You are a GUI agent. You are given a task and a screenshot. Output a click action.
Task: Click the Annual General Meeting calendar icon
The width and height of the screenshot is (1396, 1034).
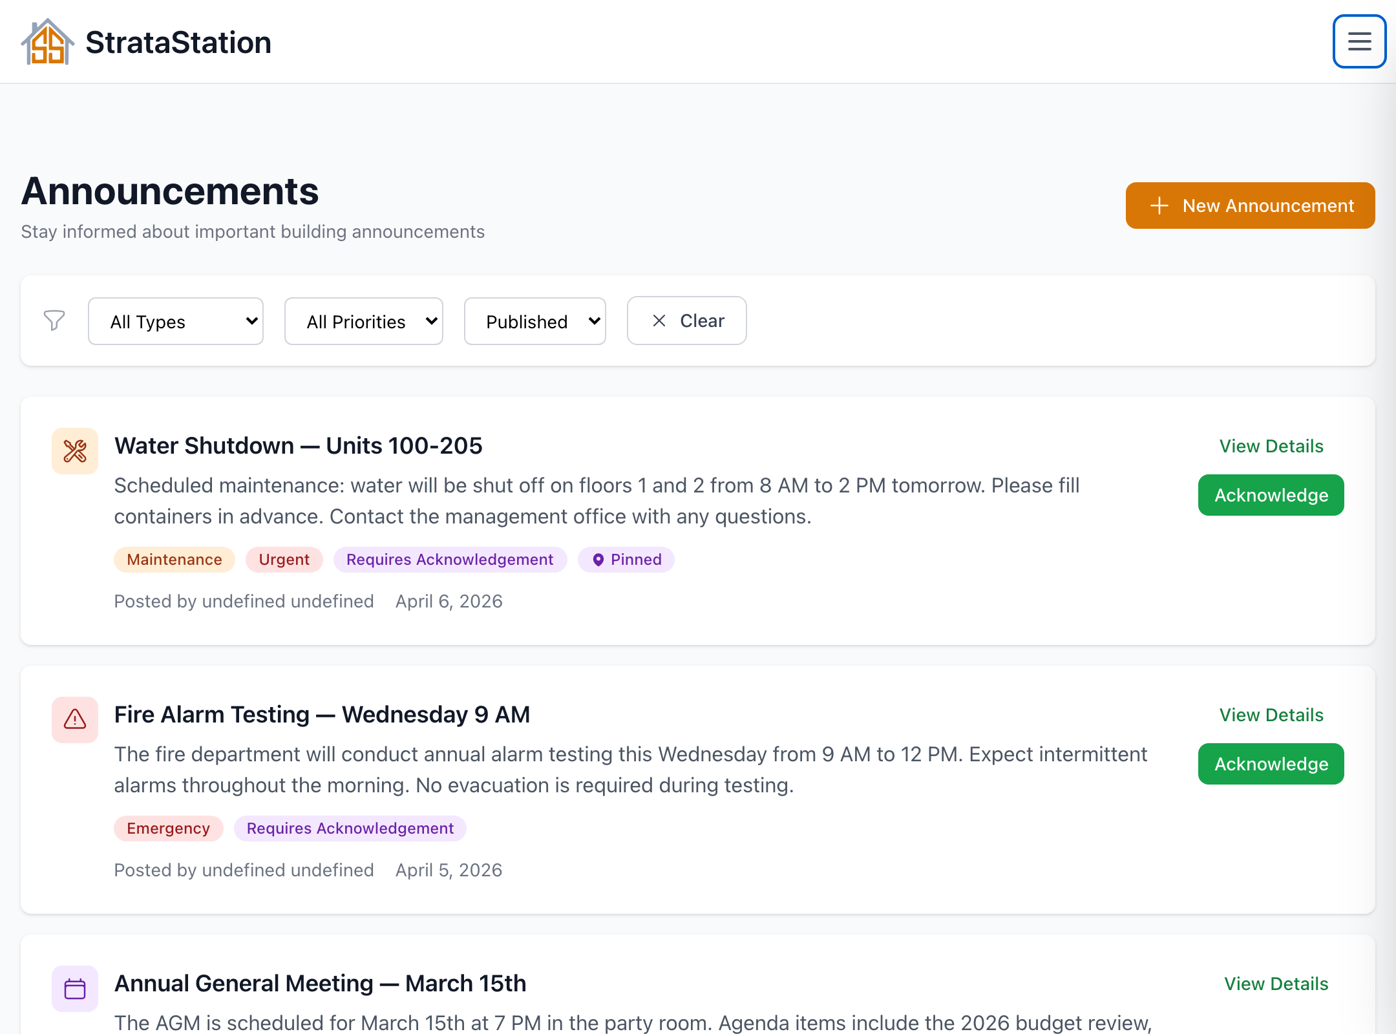click(75, 989)
